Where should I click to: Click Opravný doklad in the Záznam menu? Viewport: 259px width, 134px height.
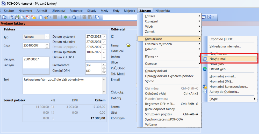tap(156, 71)
